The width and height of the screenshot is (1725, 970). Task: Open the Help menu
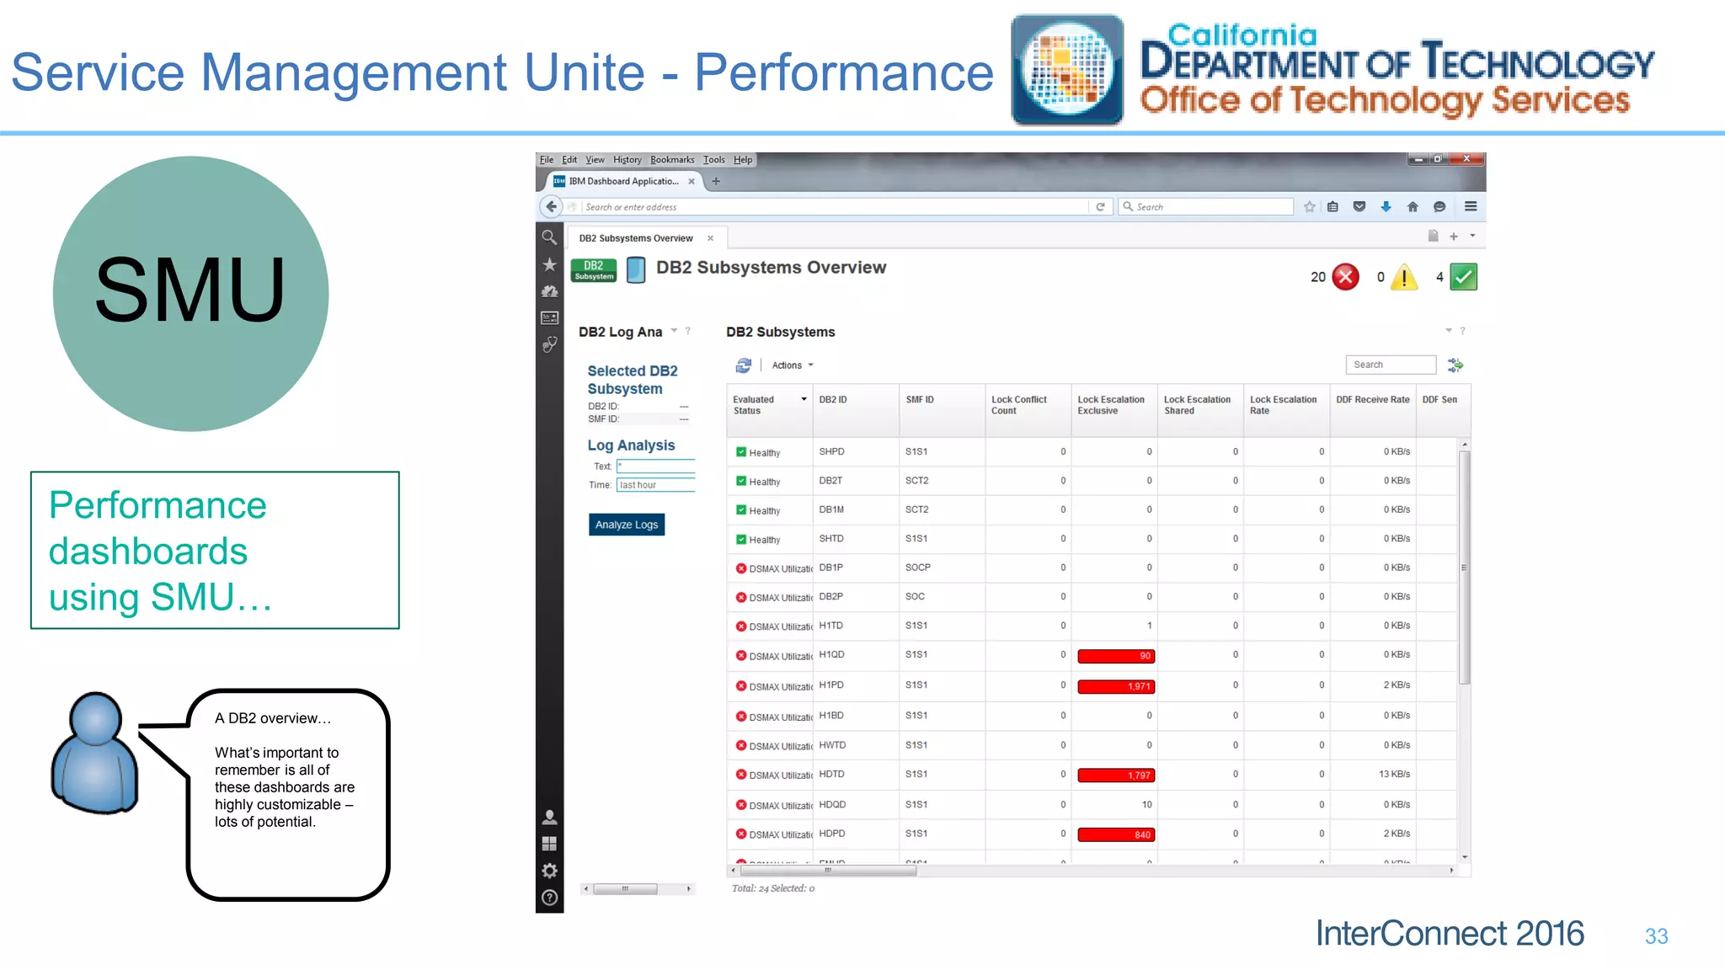[x=742, y=160]
